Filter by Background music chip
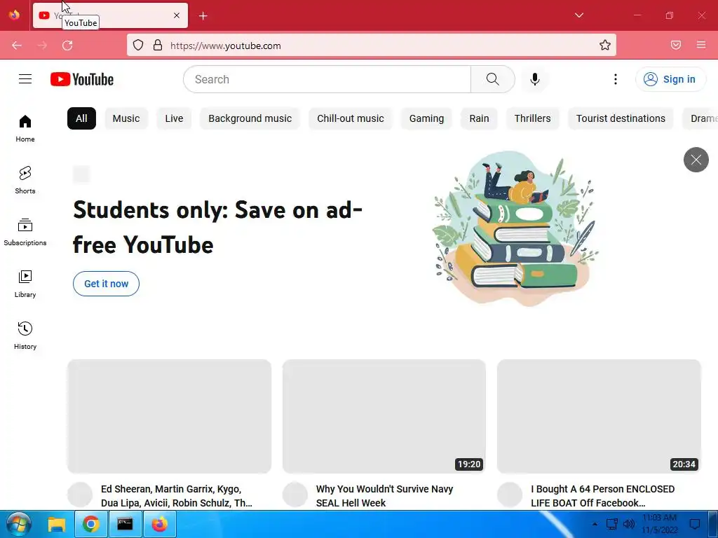 tap(250, 118)
